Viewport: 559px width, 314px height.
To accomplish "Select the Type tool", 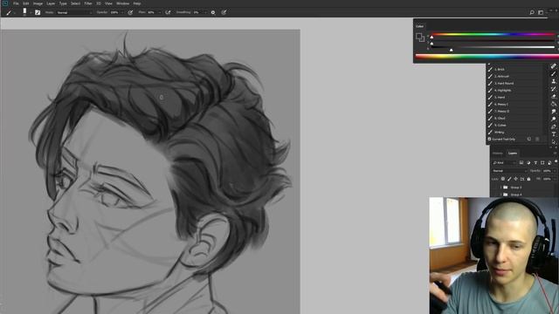I will point(553,134).
